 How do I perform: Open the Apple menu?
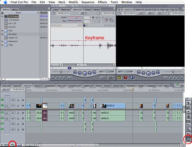[5, 2]
